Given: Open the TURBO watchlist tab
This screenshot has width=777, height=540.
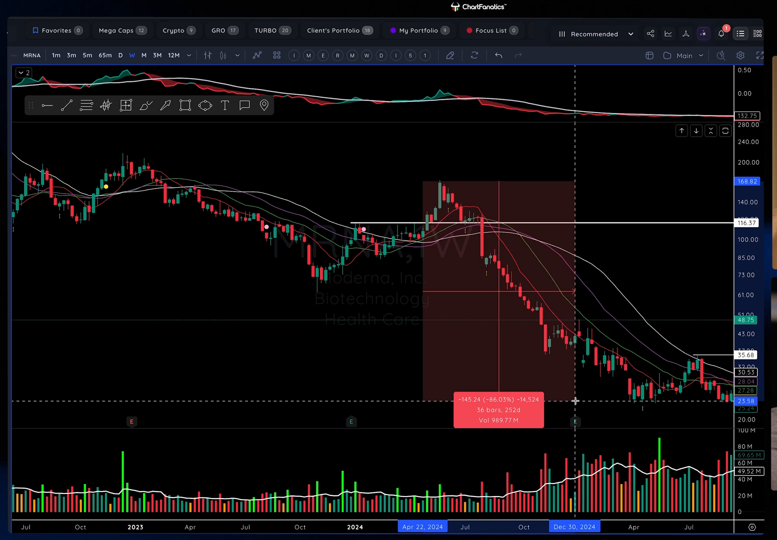Looking at the screenshot, I should (272, 30).
